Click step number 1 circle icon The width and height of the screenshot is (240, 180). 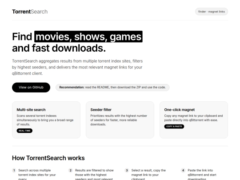(14, 170)
